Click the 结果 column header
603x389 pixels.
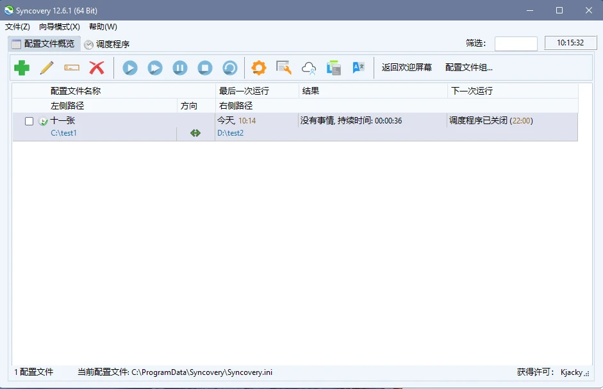coord(373,91)
